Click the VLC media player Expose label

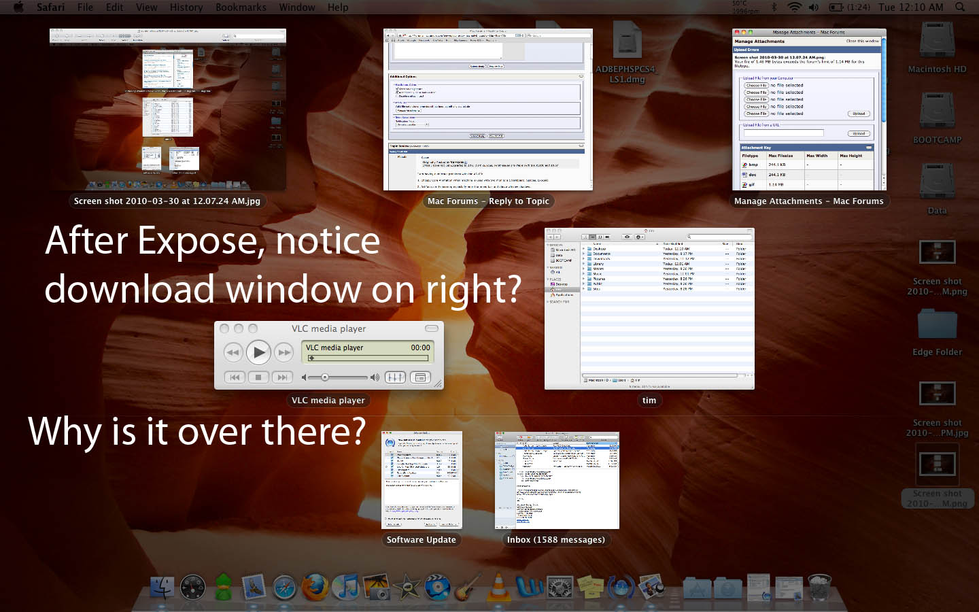point(328,400)
